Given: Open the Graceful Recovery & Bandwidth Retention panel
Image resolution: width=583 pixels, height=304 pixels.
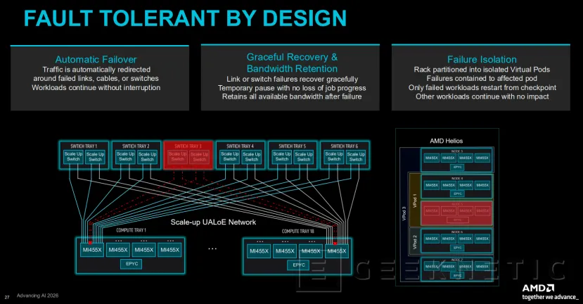Looking at the screenshot, I should [290, 77].
